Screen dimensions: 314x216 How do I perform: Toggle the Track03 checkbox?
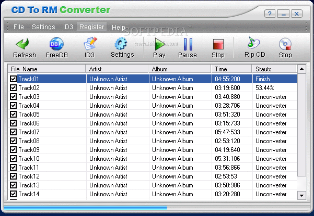13,96
